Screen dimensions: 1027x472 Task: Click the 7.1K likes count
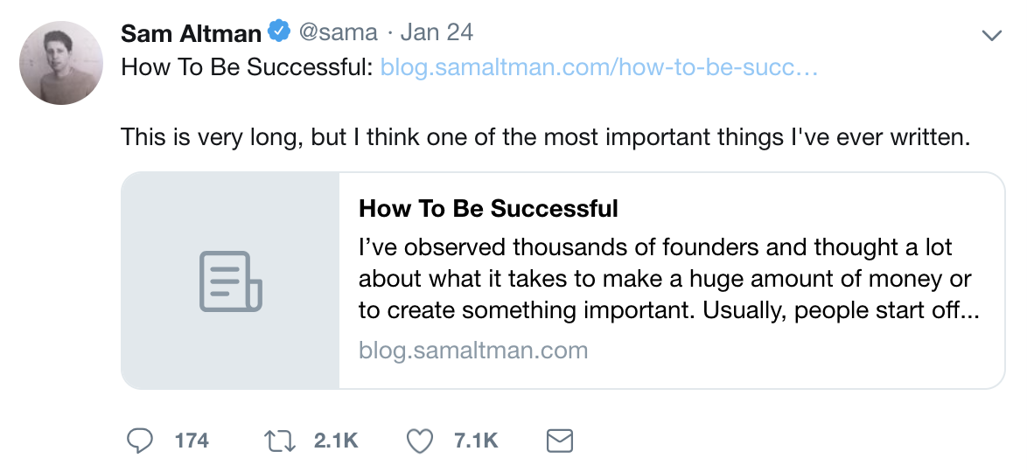coord(476,441)
